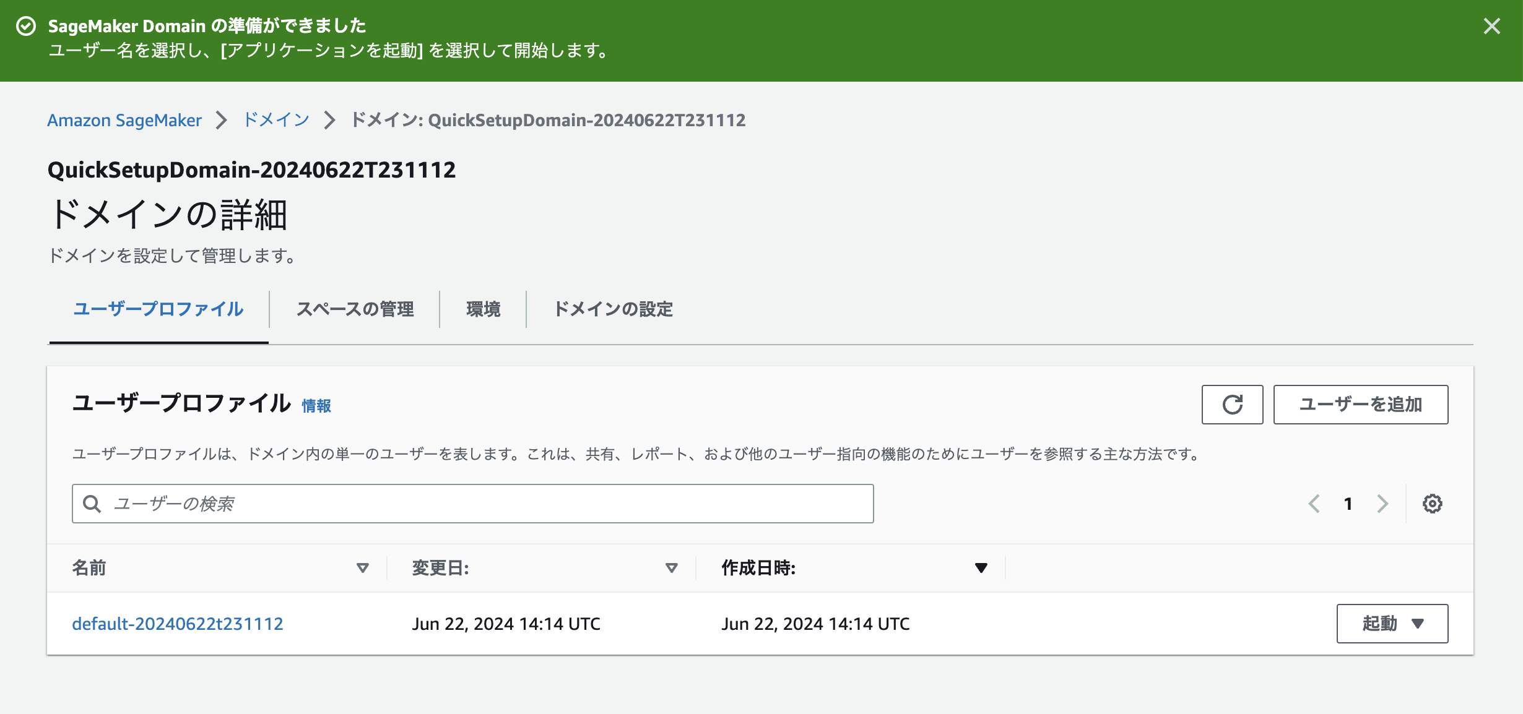Open the default-20240622t231112 user profile link

178,624
